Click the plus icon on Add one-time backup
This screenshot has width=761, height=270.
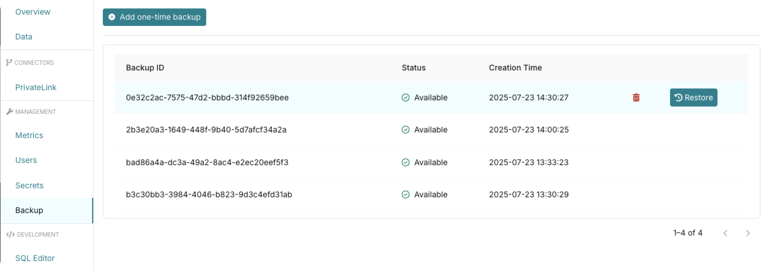(112, 17)
